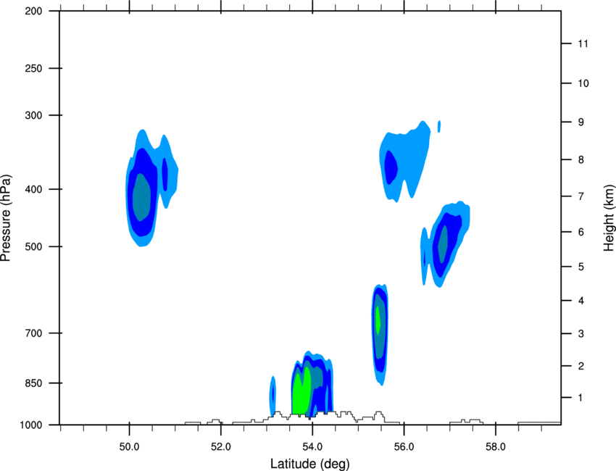Click the 400 pressure tick label
Screen dimensions: 616x471
[33, 189]
